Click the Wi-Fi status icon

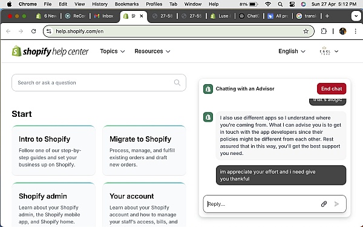268,4
